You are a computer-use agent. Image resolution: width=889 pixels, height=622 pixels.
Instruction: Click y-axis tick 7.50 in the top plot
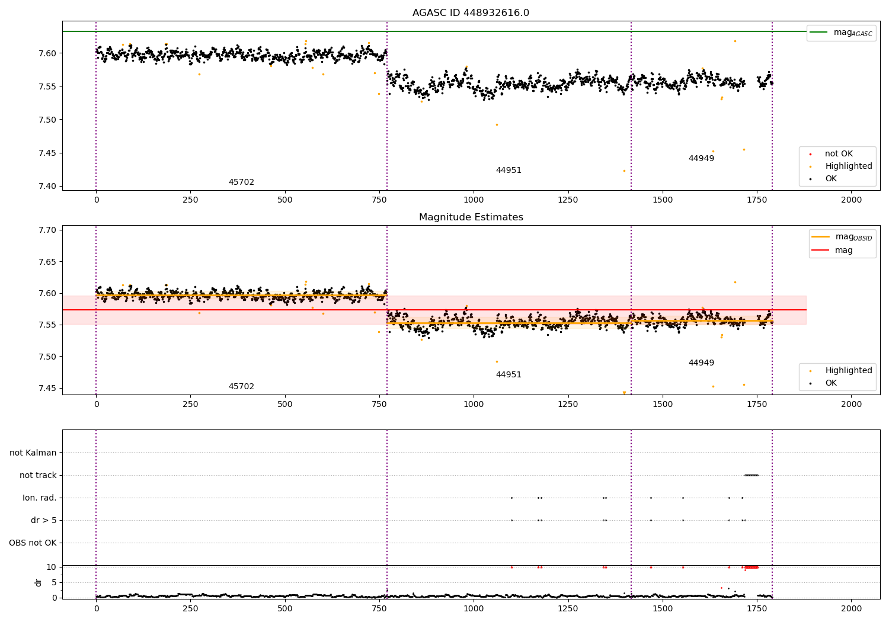pos(47,120)
